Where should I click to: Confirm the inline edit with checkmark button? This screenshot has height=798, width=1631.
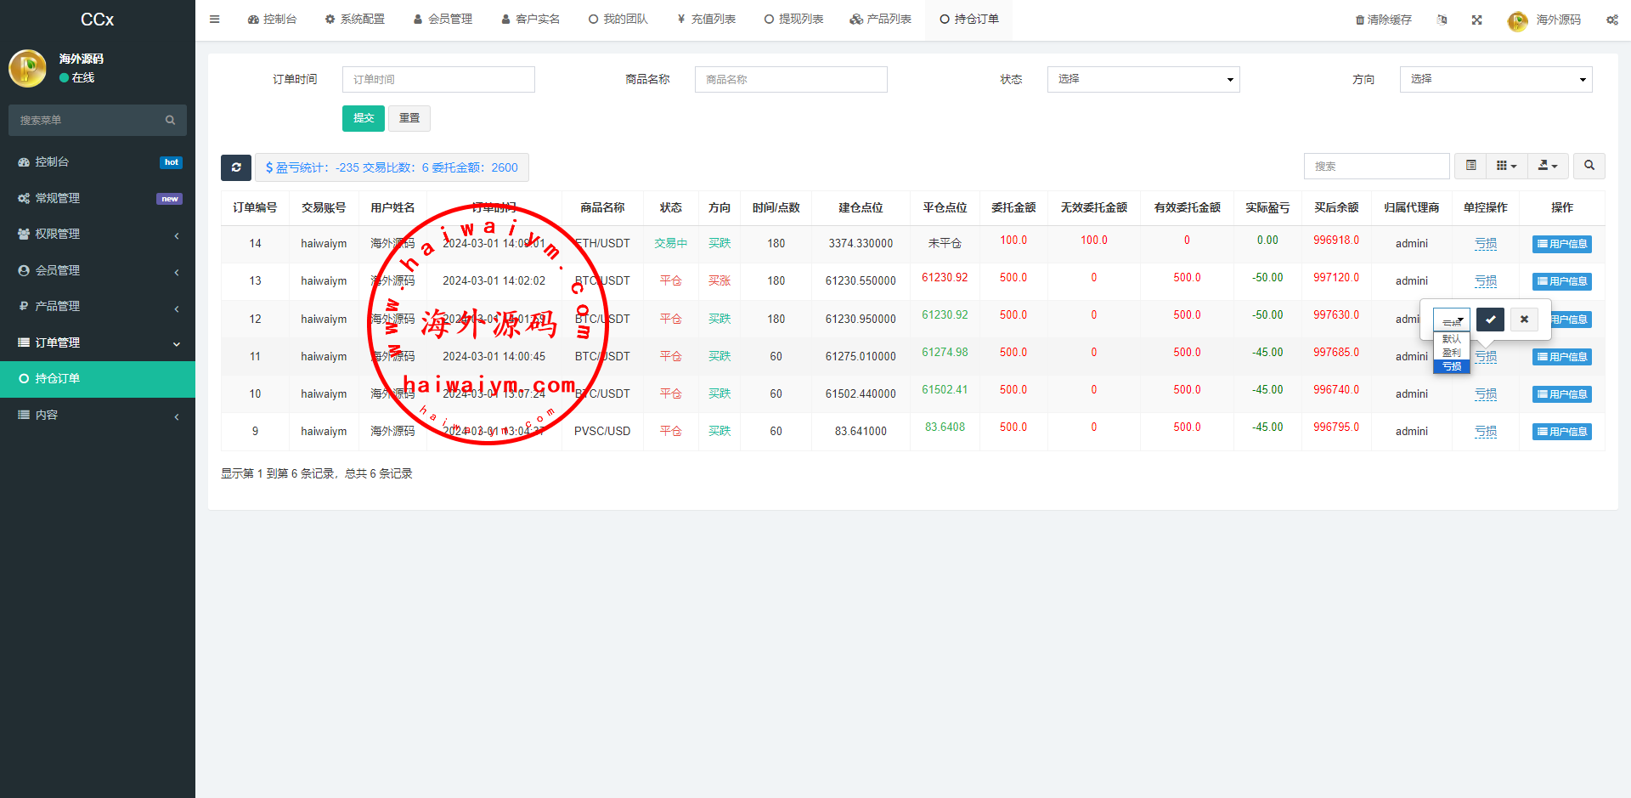1490,320
